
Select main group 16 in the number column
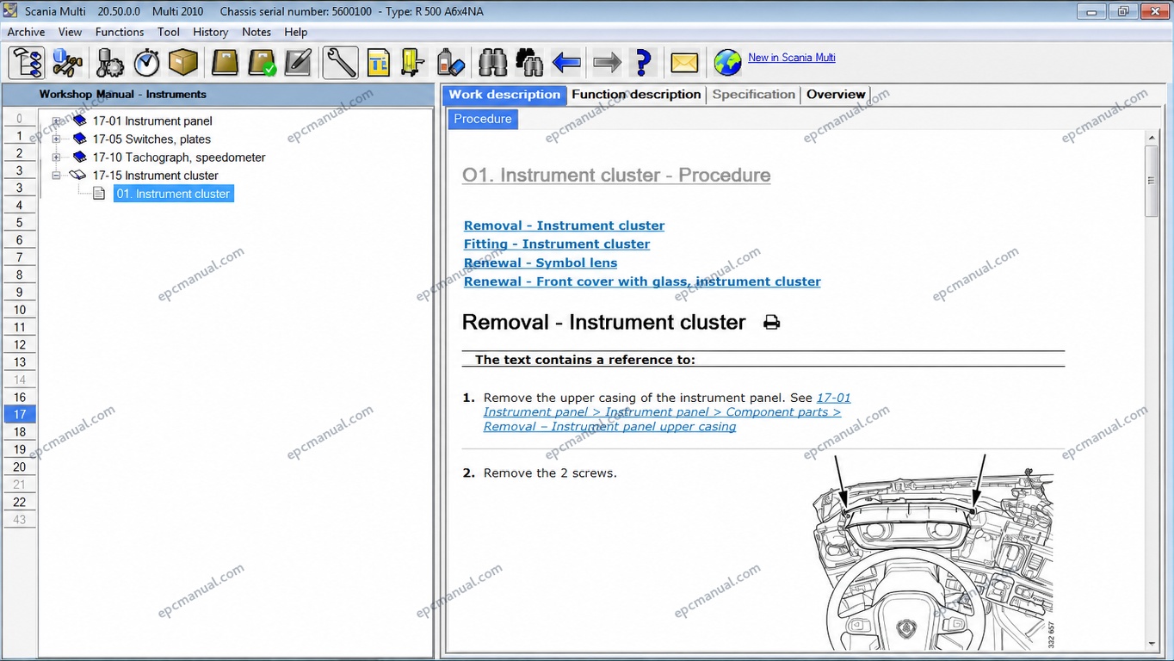20,398
